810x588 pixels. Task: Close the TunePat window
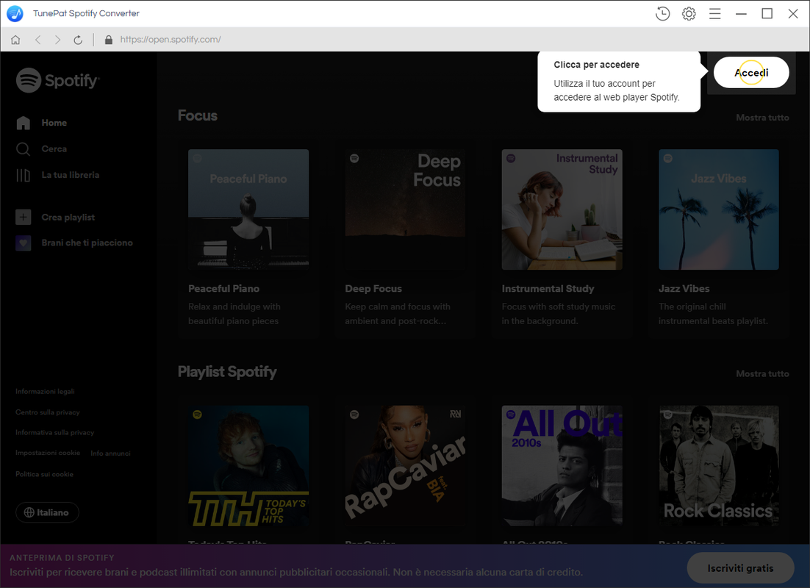(793, 13)
